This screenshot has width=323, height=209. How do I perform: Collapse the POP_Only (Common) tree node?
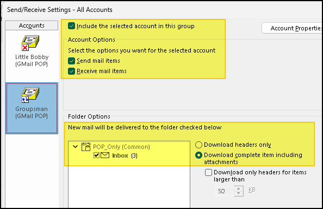click(76, 147)
